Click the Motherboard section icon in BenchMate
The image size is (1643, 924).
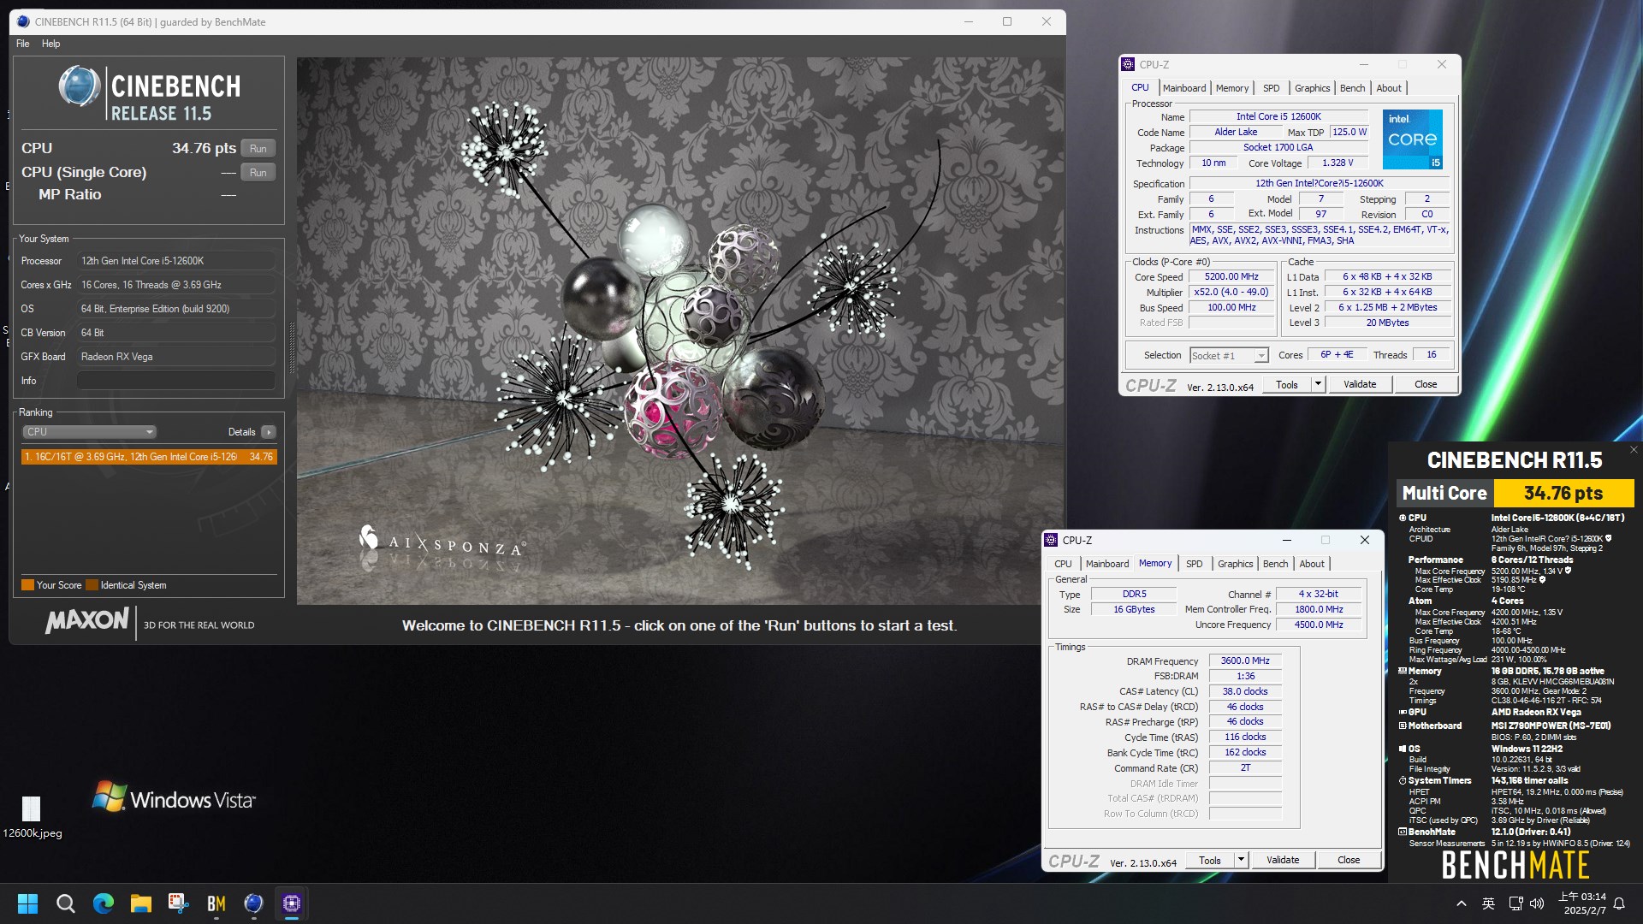click(x=1402, y=726)
